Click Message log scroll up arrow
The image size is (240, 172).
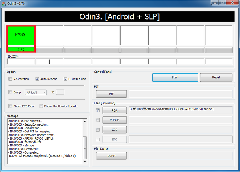click(x=85, y=121)
